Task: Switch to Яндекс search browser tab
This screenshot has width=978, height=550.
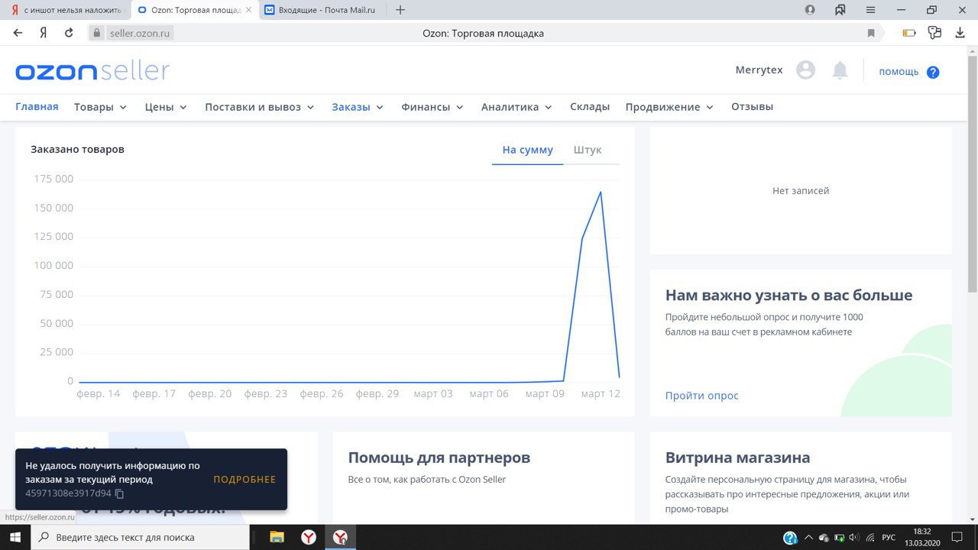Action: 65,10
